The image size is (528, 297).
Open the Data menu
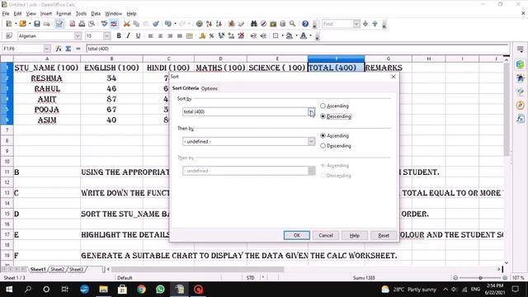pos(96,14)
